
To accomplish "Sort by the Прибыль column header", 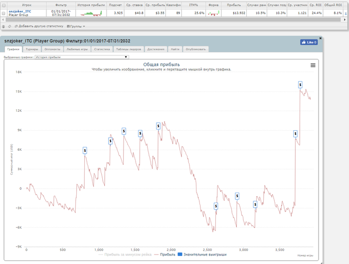I will (234, 5).
